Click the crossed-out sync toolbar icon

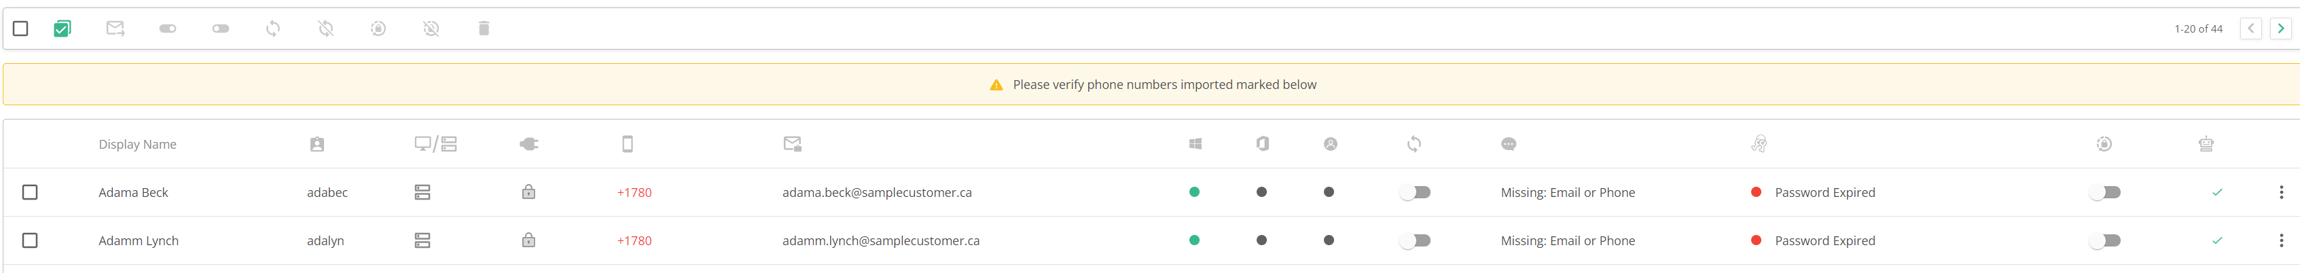(326, 29)
